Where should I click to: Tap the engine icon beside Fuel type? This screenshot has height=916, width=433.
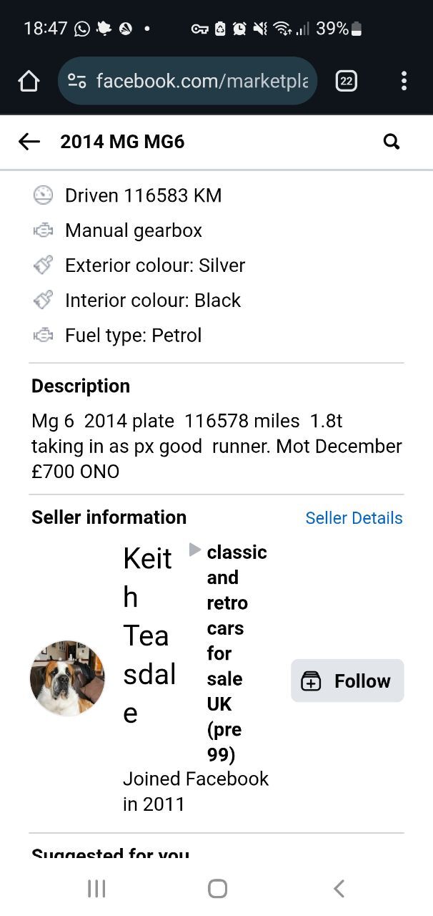tap(44, 336)
